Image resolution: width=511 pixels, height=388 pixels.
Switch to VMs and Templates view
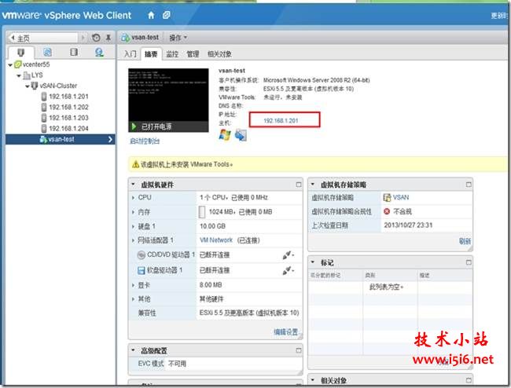coord(48,52)
